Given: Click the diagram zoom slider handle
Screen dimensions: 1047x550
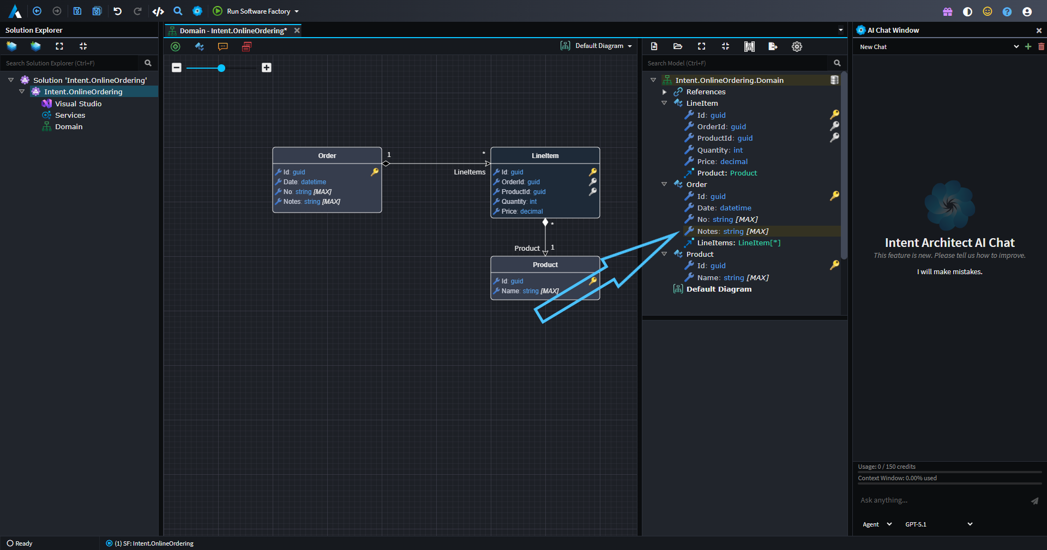Looking at the screenshot, I should pos(221,68).
